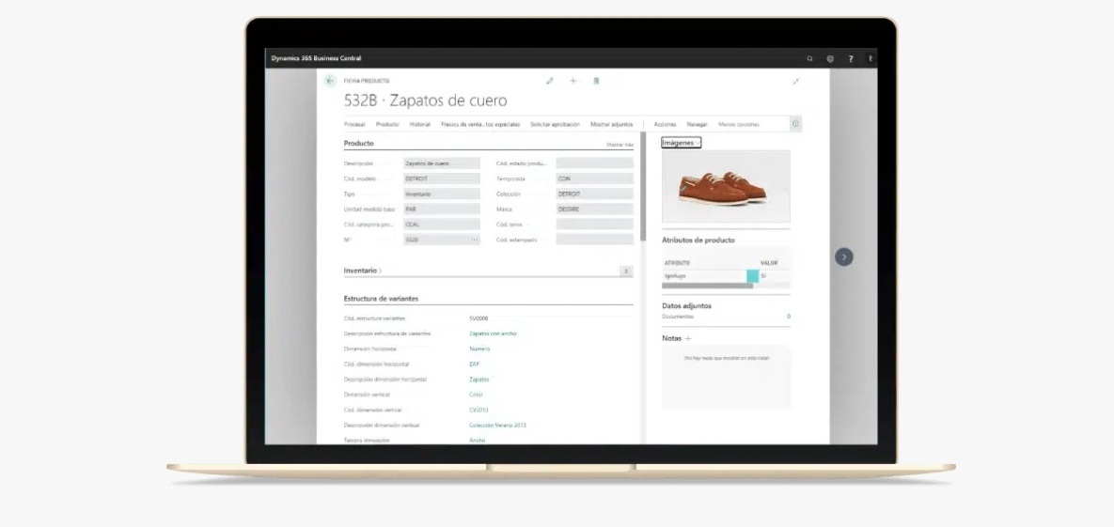
Task: Go to next slide with round arrow
Action: pos(844,257)
